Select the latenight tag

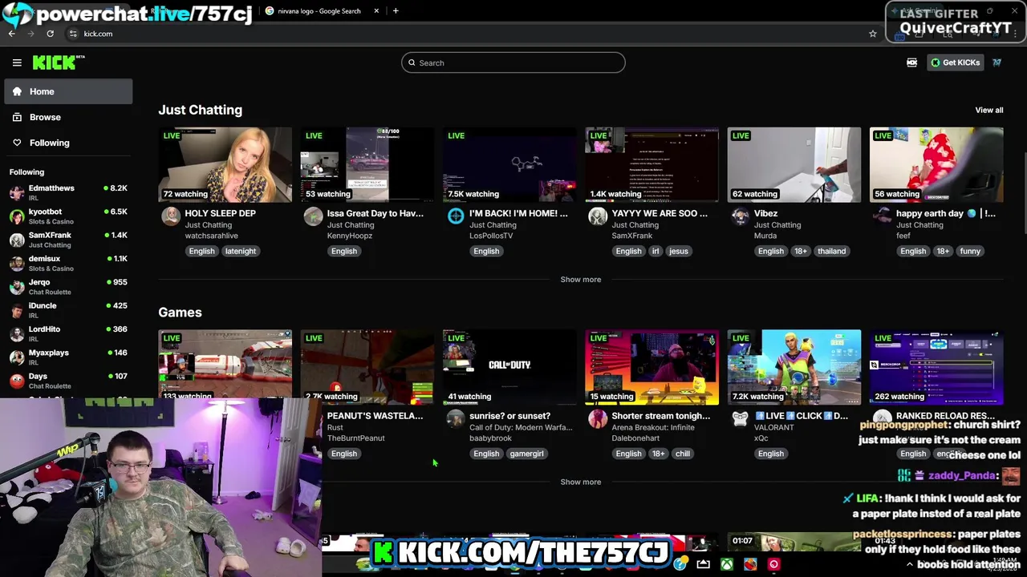(x=240, y=251)
